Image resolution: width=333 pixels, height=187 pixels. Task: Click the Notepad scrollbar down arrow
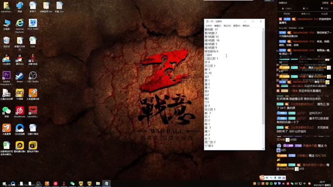click(263, 149)
